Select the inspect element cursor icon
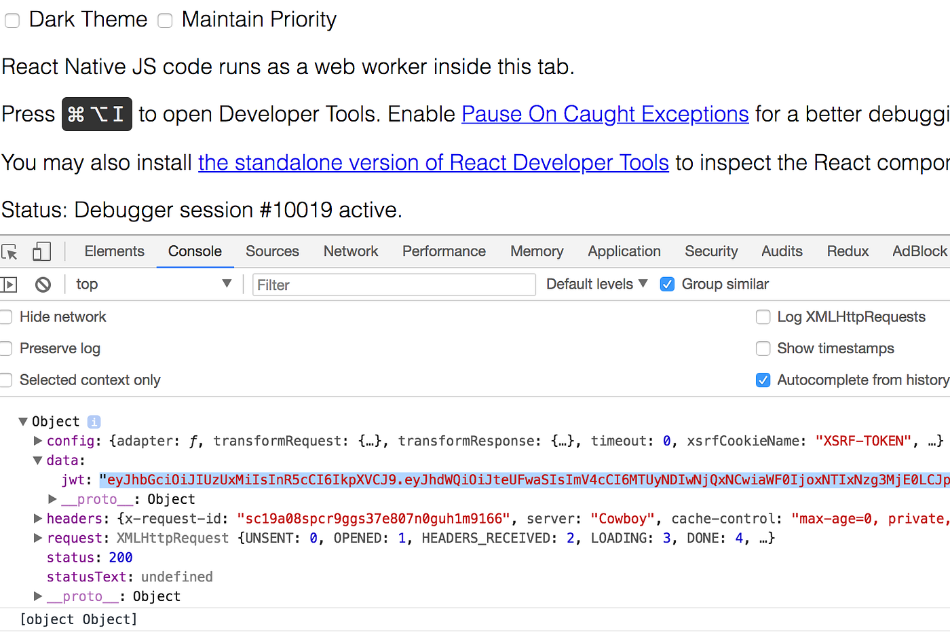Viewport: 950px width, 635px height. (9, 252)
